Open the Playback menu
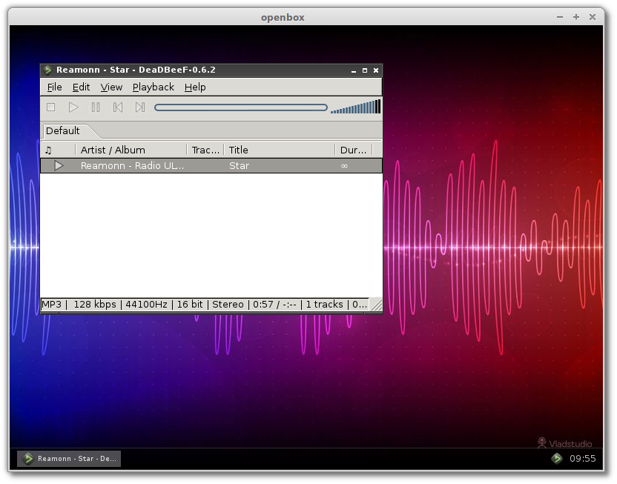The width and height of the screenshot is (617, 484). [x=153, y=87]
